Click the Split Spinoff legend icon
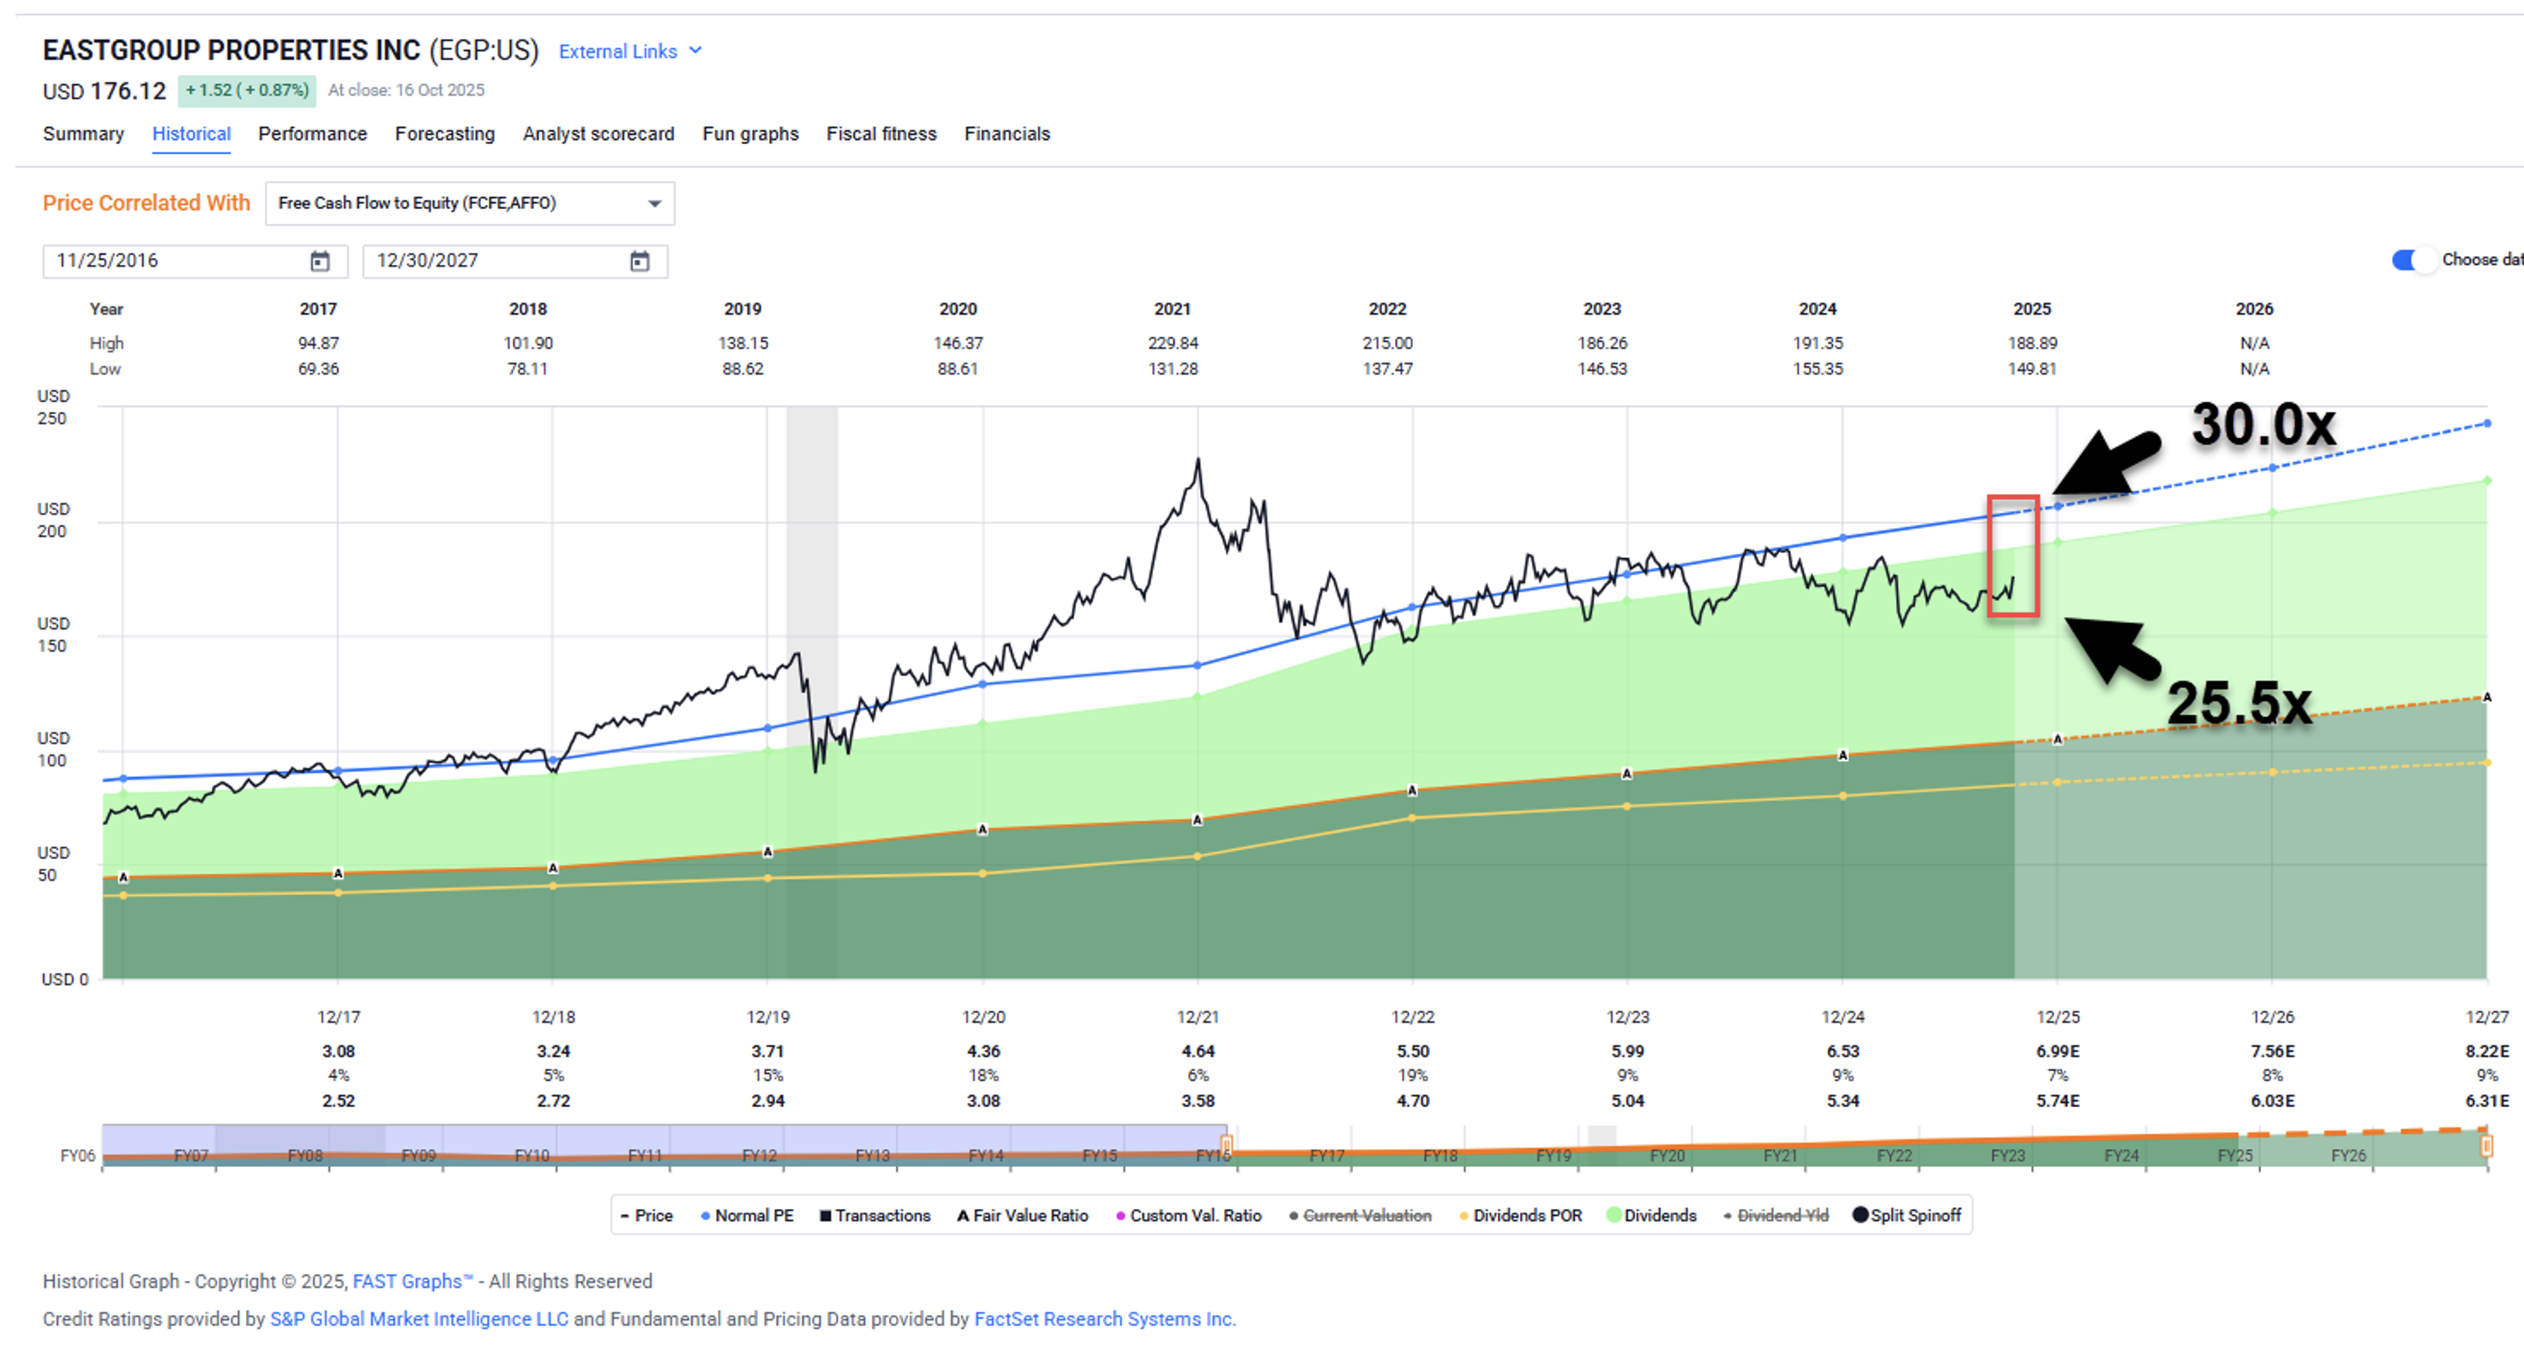 click(1860, 1215)
